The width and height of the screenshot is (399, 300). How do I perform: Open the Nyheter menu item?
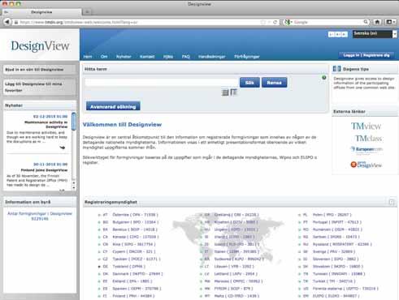pyautogui.click(x=124, y=57)
